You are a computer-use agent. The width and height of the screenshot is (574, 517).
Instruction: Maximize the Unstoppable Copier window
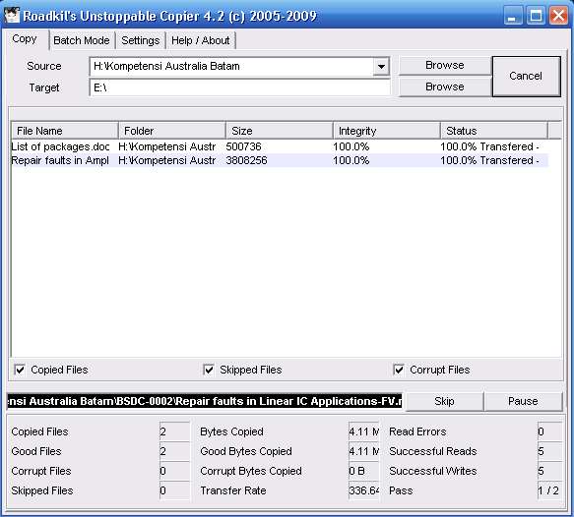point(536,16)
